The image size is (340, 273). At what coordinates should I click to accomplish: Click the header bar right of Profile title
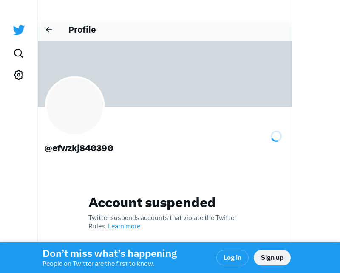point(191,30)
